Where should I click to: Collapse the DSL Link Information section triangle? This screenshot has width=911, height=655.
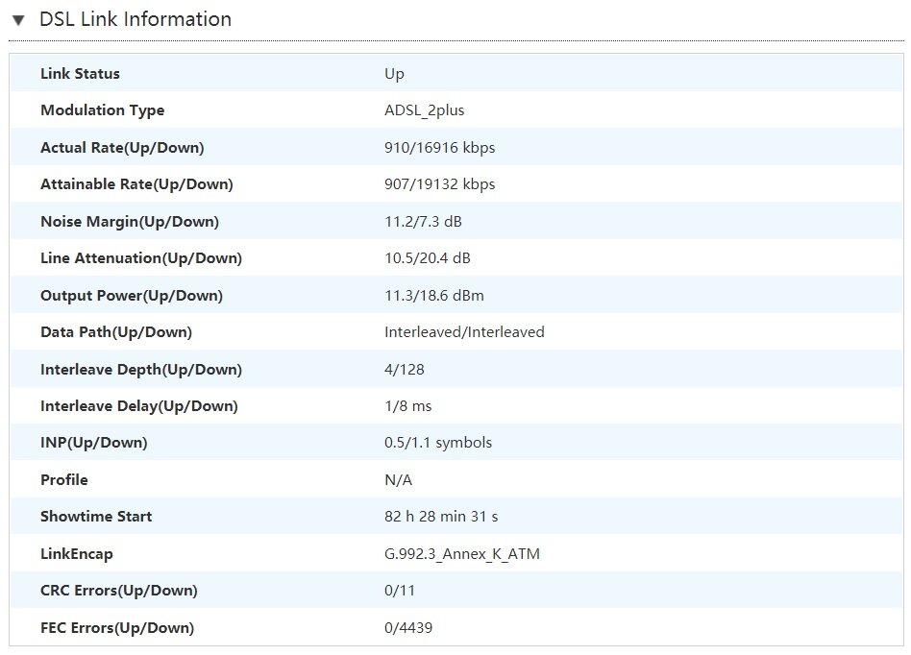pyautogui.click(x=18, y=20)
